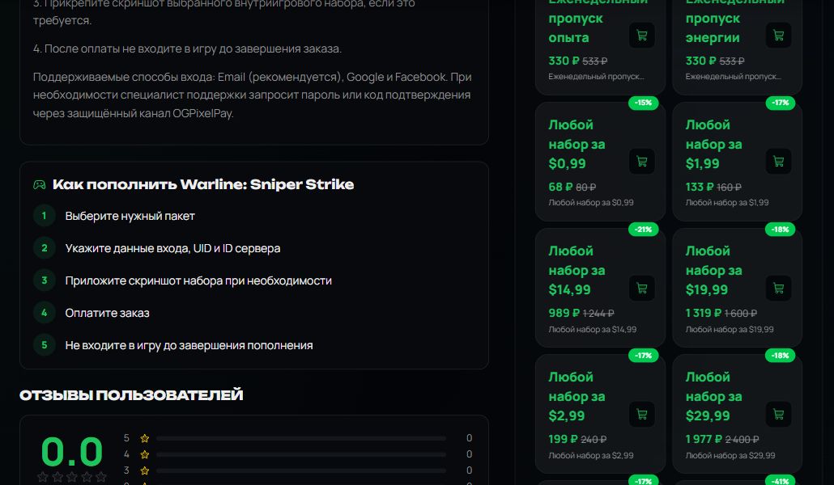Click crossed-out old price 1 244 ₽
834x485 pixels.
coord(598,314)
